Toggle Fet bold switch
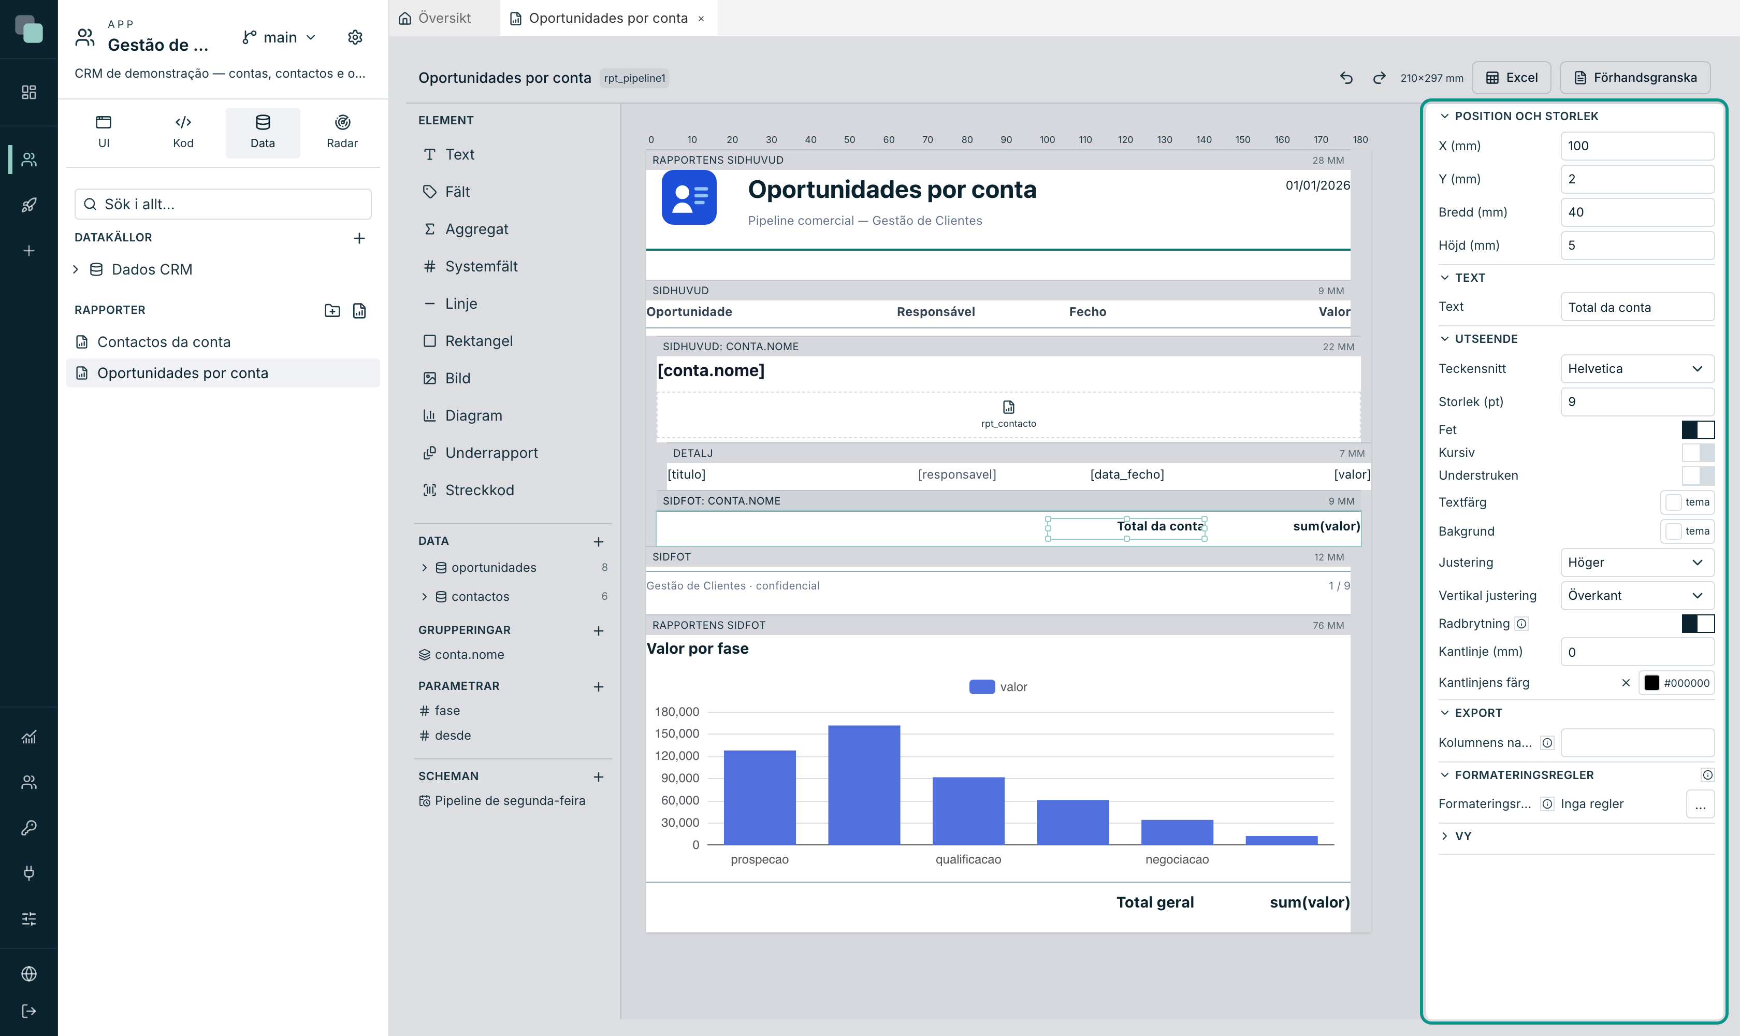1740x1036 pixels. (x=1698, y=430)
